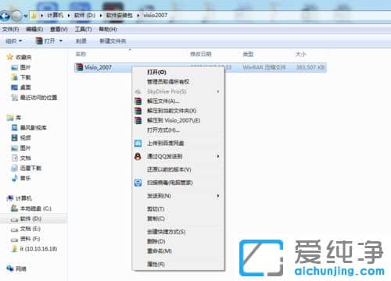This screenshot has width=391, height=281.
Task: Choose 打开(O) in the context menu
Action: pos(178,72)
